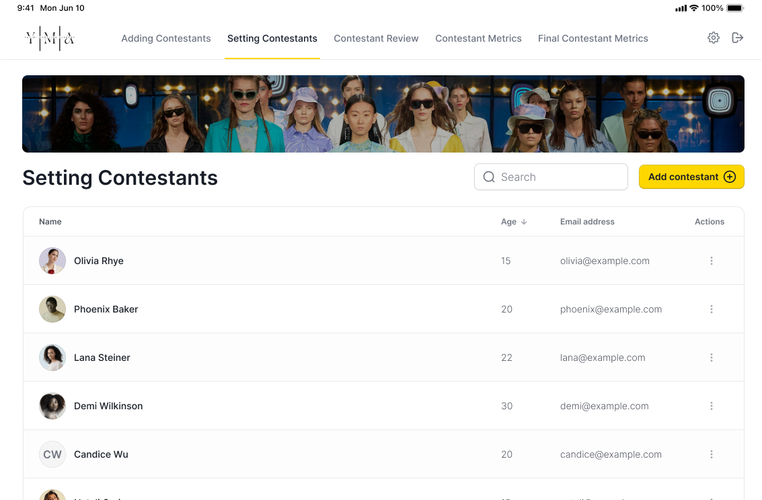
Task: Select the Setting Contestants tab
Action: tap(272, 38)
